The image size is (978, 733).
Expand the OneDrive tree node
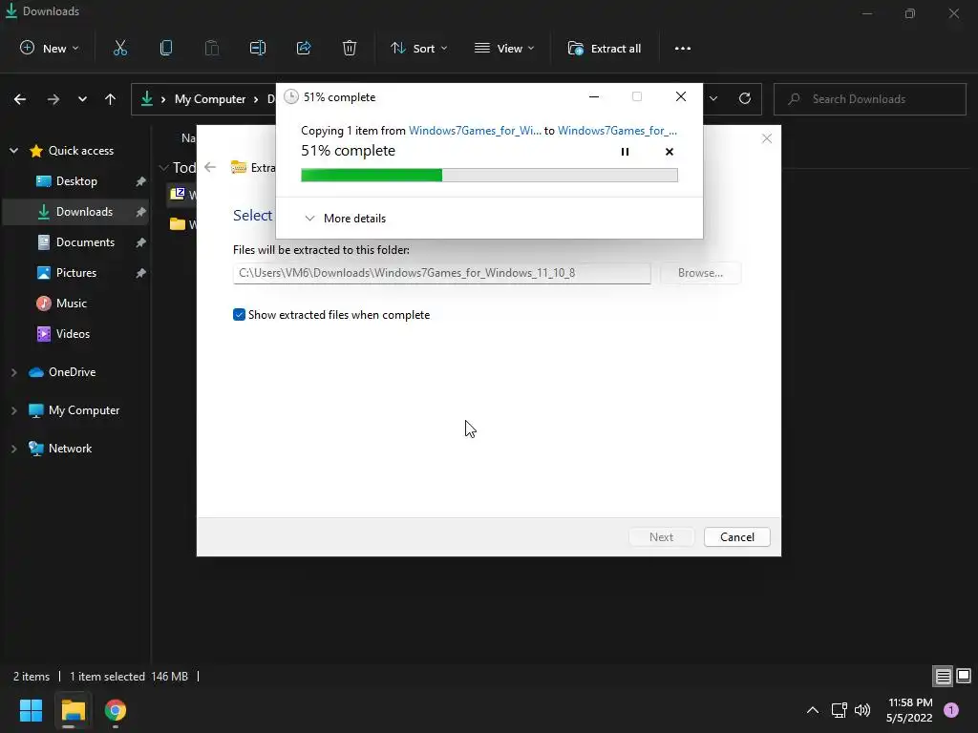13,372
